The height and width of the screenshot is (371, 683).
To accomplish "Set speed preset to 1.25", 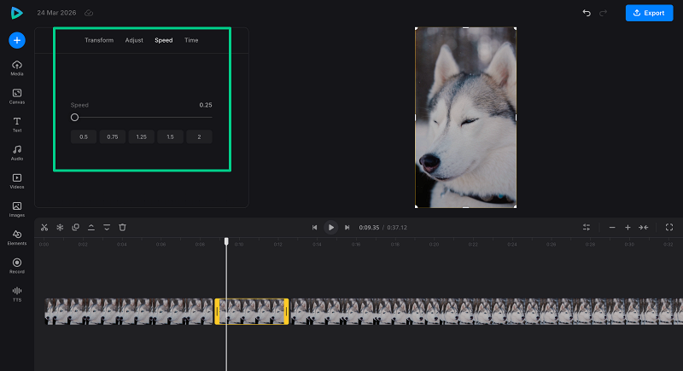I will 141,136.
